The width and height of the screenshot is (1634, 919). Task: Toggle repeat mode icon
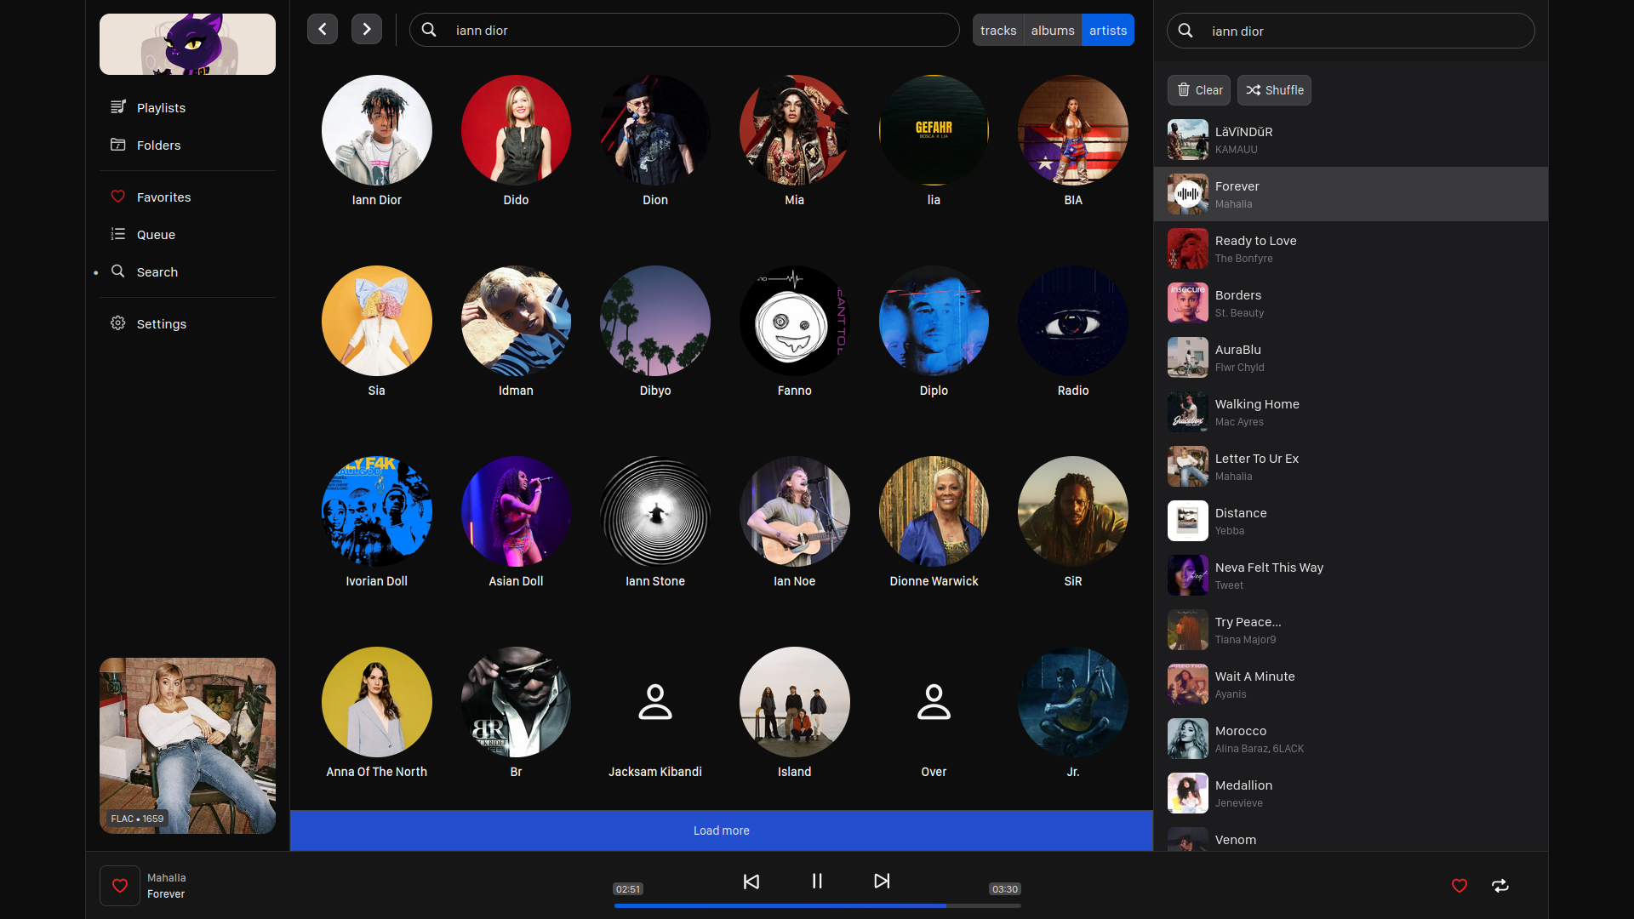pos(1500,886)
